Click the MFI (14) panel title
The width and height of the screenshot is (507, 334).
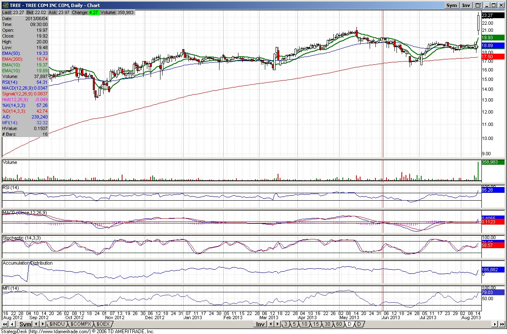pyautogui.click(x=11, y=288)
